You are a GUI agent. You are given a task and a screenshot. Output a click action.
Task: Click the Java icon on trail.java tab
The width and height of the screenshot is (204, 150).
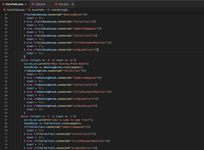(33, 4)
